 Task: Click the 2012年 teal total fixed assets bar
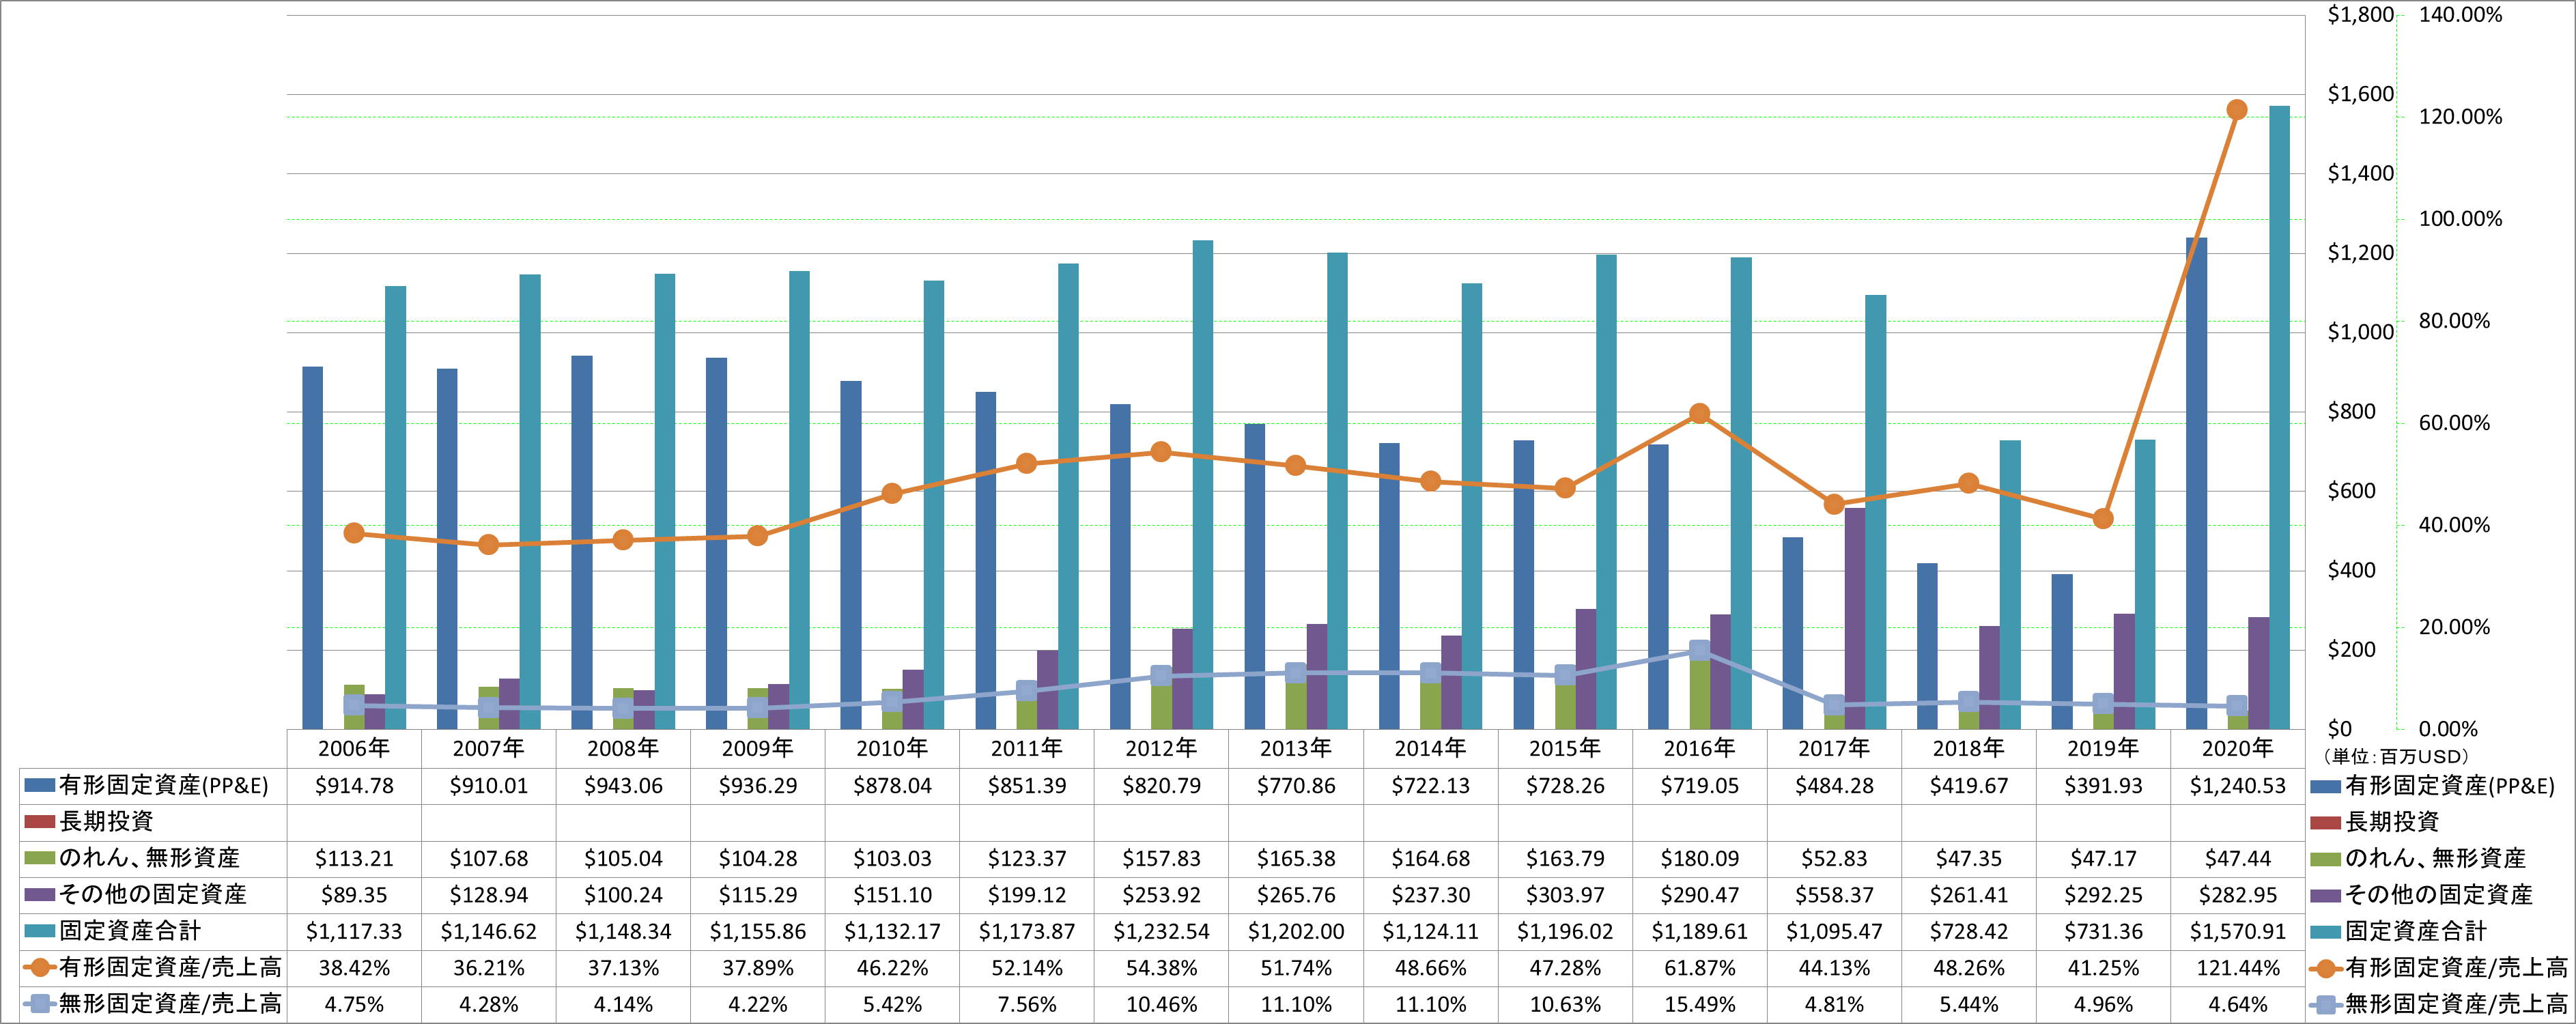[1203, 484]
